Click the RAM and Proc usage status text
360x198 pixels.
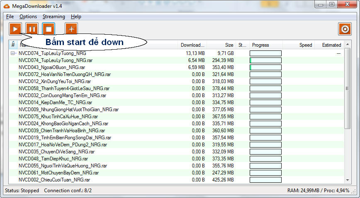pos(318,191)
